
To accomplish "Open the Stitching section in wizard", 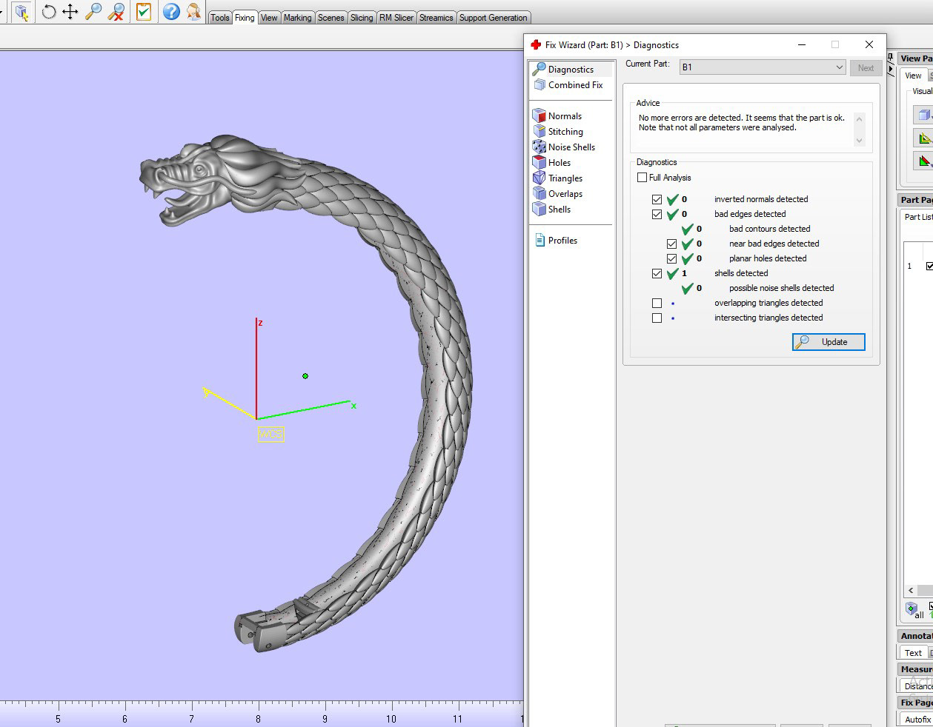I will tap(565, 132).
